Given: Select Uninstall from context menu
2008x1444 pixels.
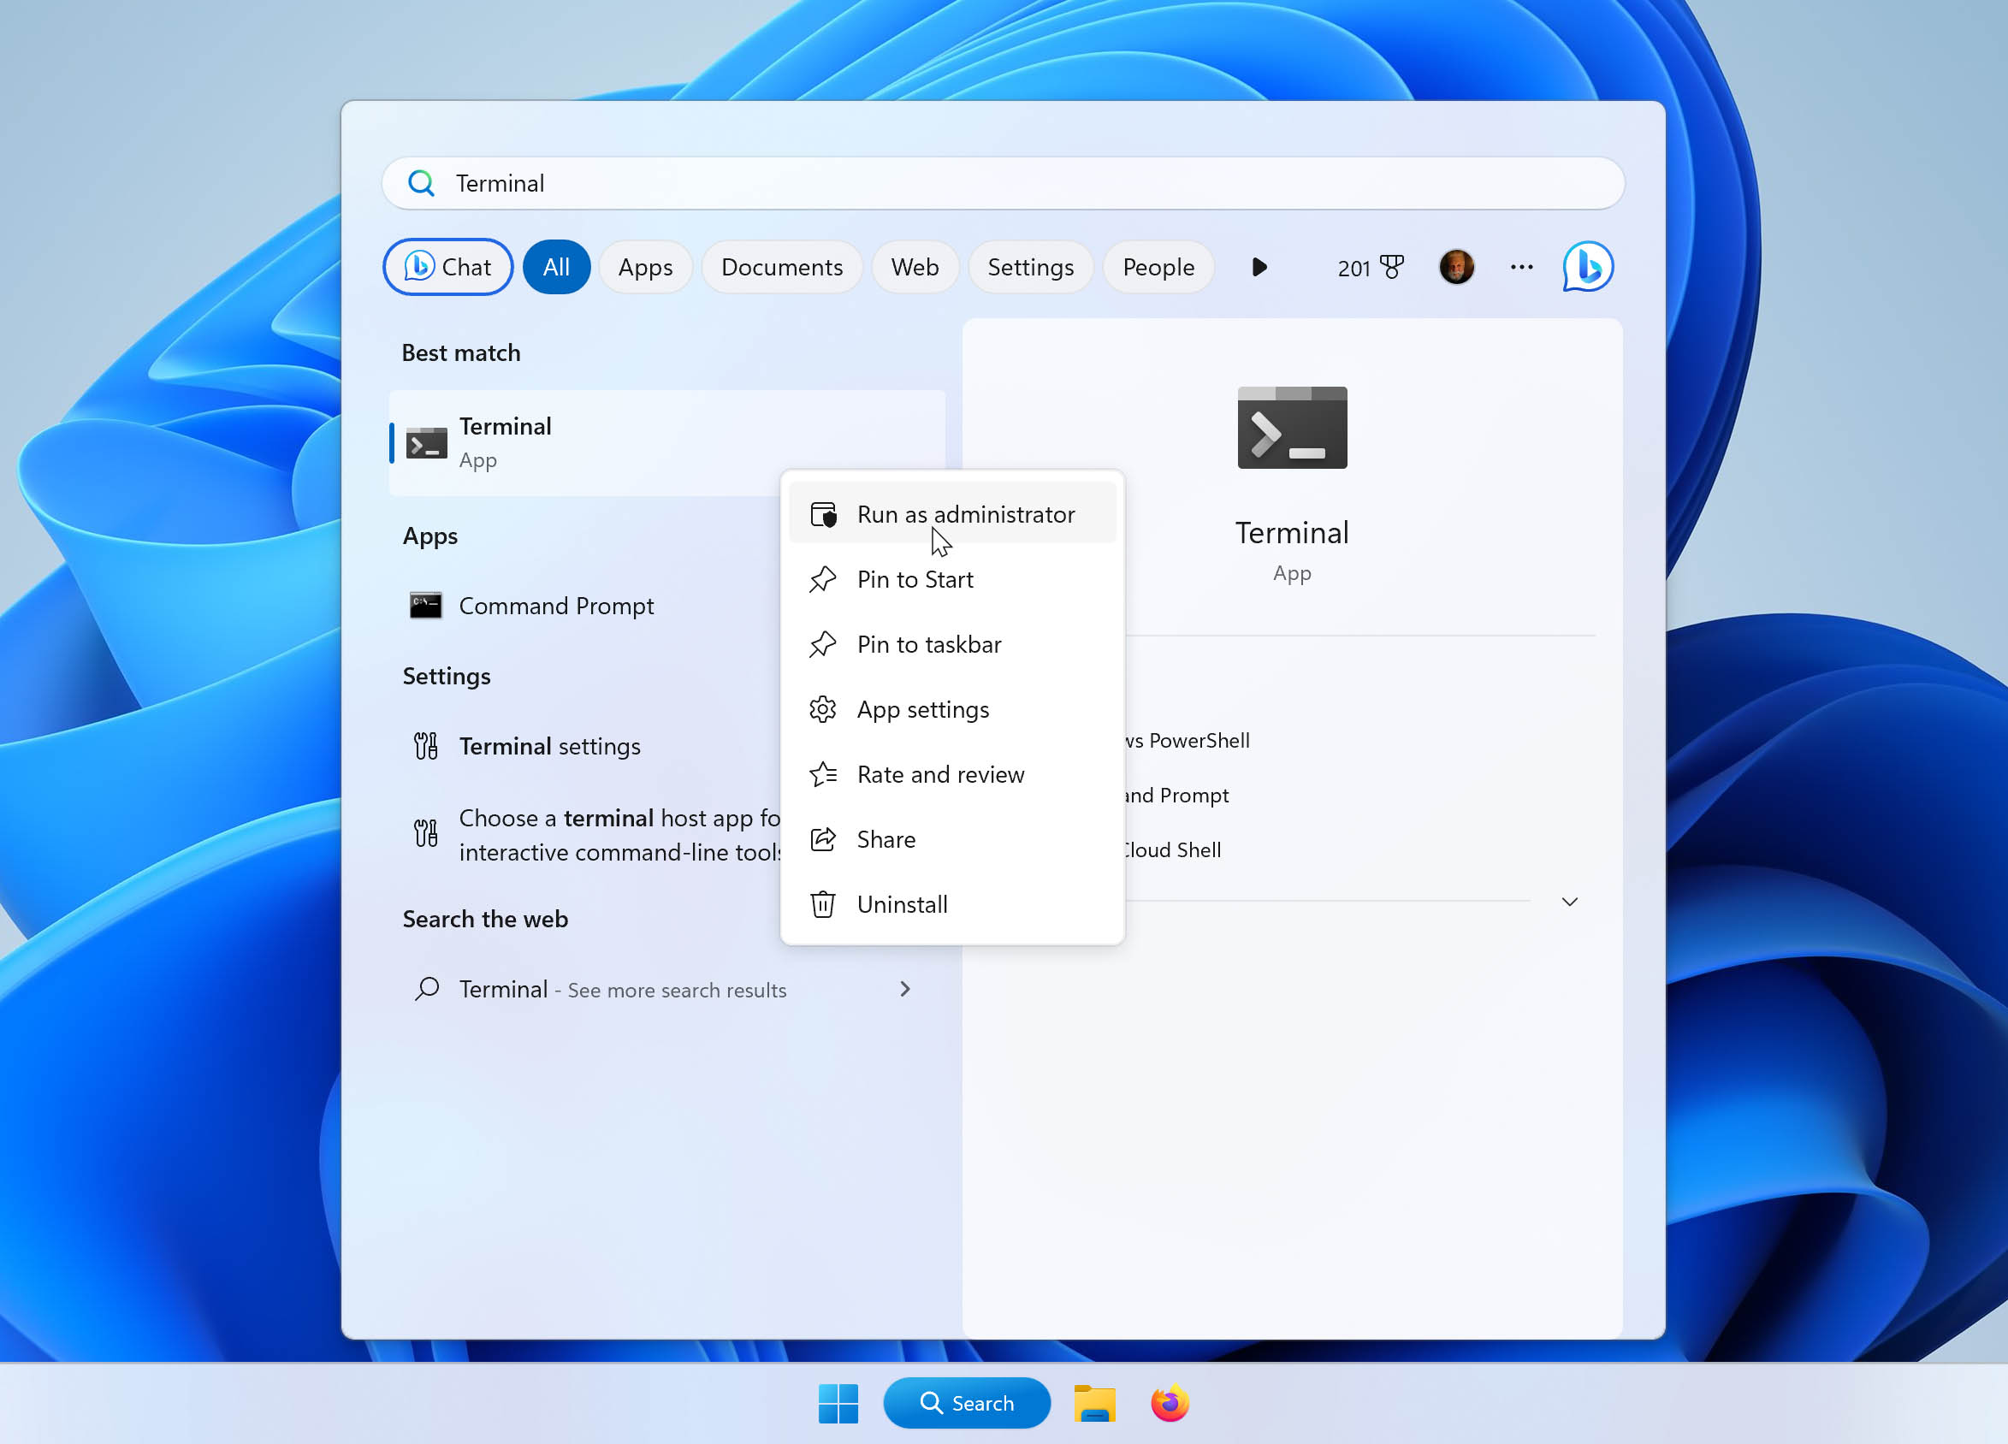Looking at the screenshot, I should pyautogui.click(x=901, y=904).
